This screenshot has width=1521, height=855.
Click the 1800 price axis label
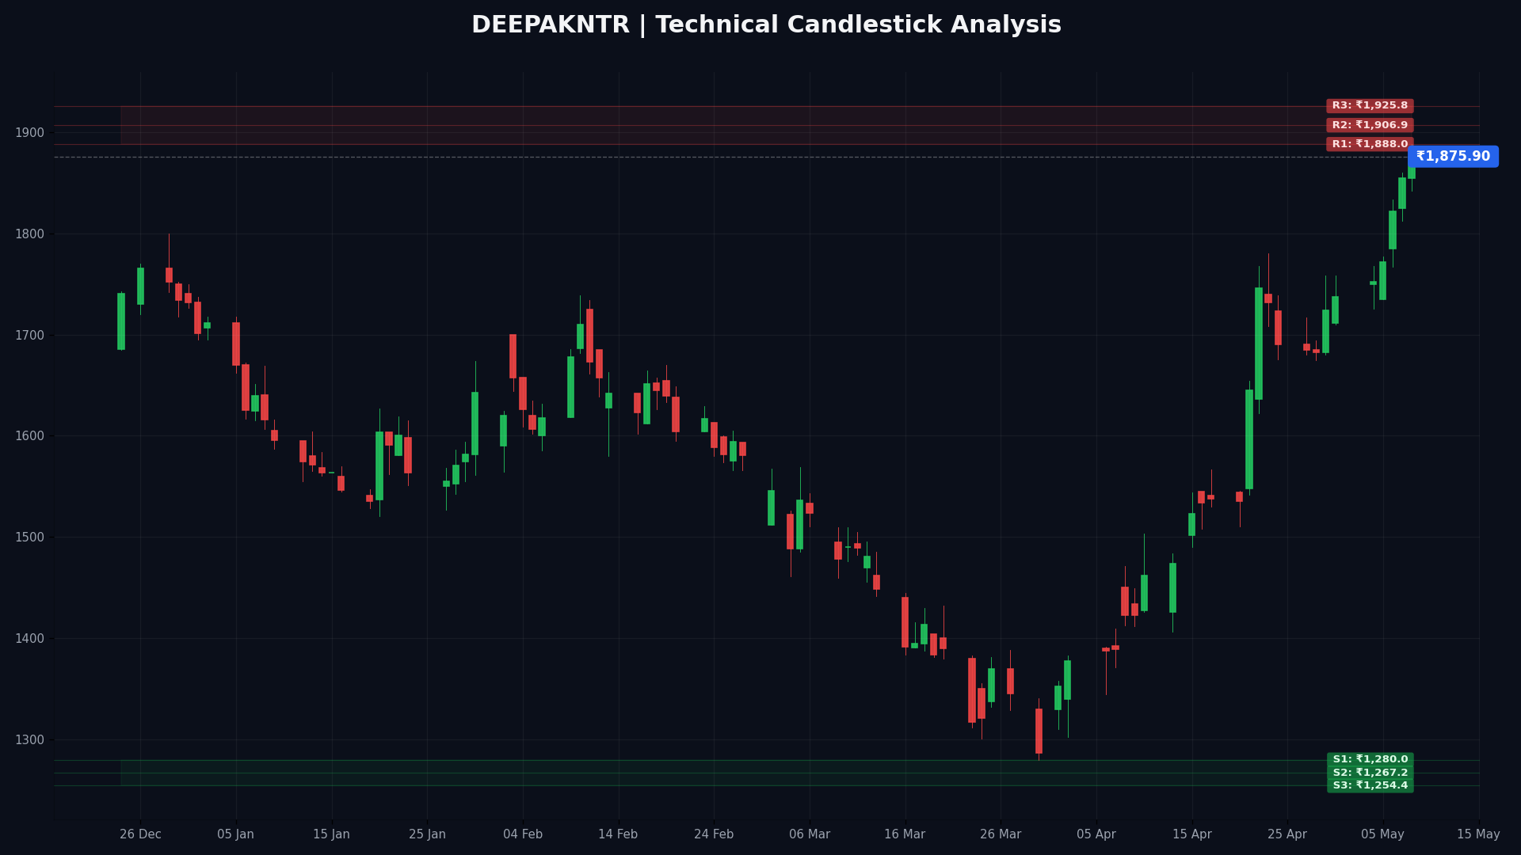[30, 234]
